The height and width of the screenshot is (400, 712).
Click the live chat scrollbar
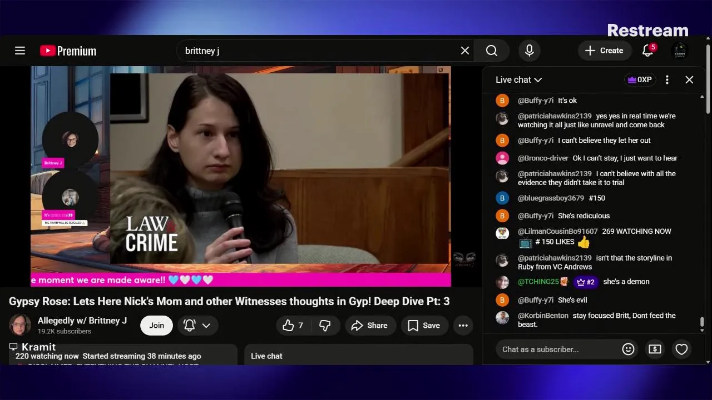[702, 322]
